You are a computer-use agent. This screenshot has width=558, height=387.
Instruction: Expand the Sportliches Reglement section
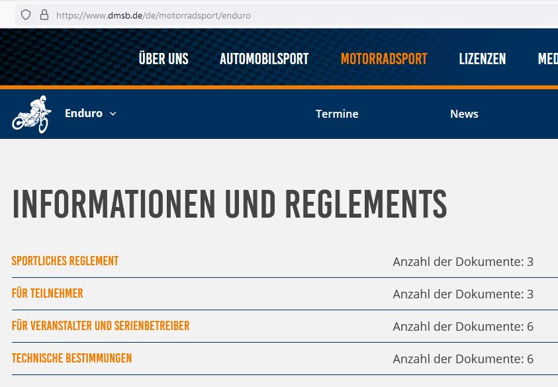tap(65, 261)
